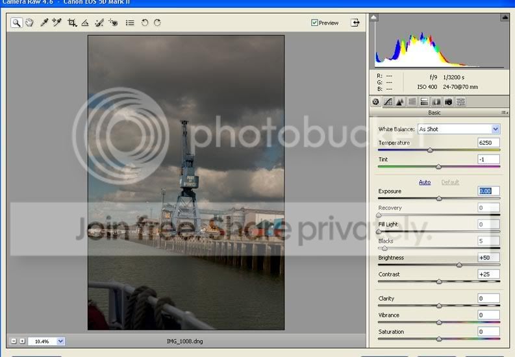Select the Zoom tool in toolbar
Image resolution: width=515 pixels, height=357 pixels.
(16, 23)
